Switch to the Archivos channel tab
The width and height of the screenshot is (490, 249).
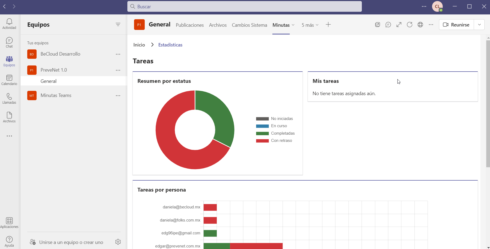(x=218, y=25)
